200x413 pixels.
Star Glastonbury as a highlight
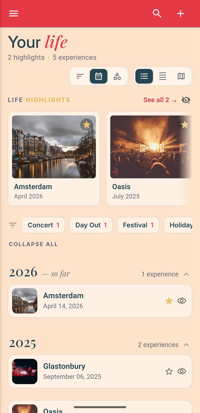coord(169,371)
